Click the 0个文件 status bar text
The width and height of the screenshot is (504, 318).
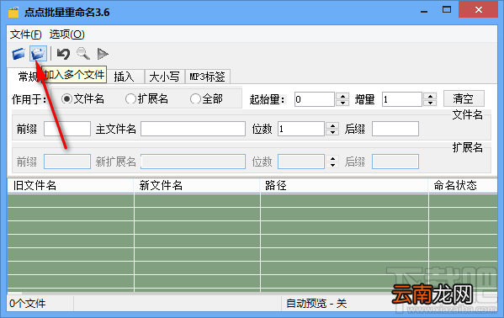[x=28, y=303]
